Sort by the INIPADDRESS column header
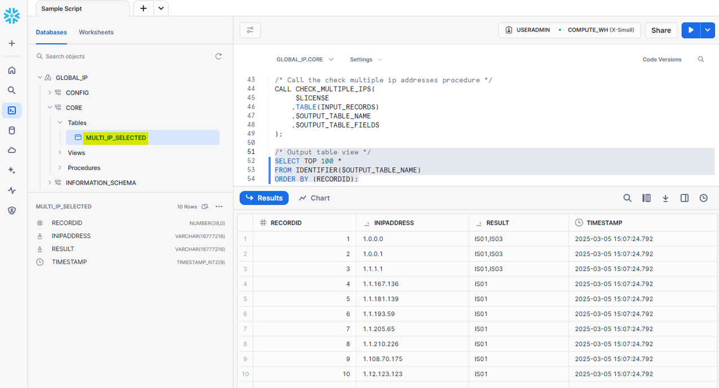This screenshot has width=719, height=388. 412,223
